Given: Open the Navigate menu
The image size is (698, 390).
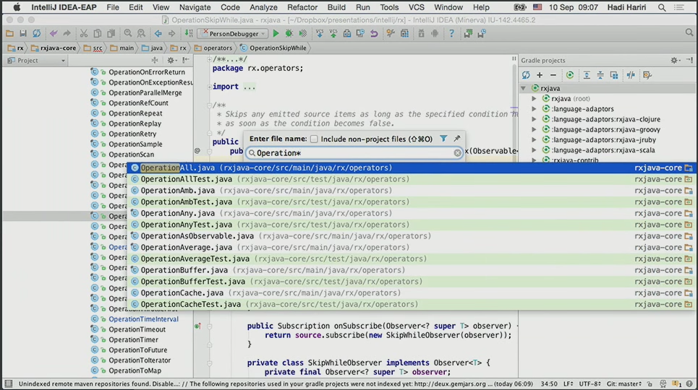Looking at the screenshot, I should point(195,7).
